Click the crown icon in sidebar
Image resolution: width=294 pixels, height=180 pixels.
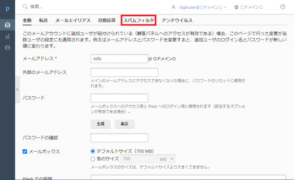pos(7,47)
